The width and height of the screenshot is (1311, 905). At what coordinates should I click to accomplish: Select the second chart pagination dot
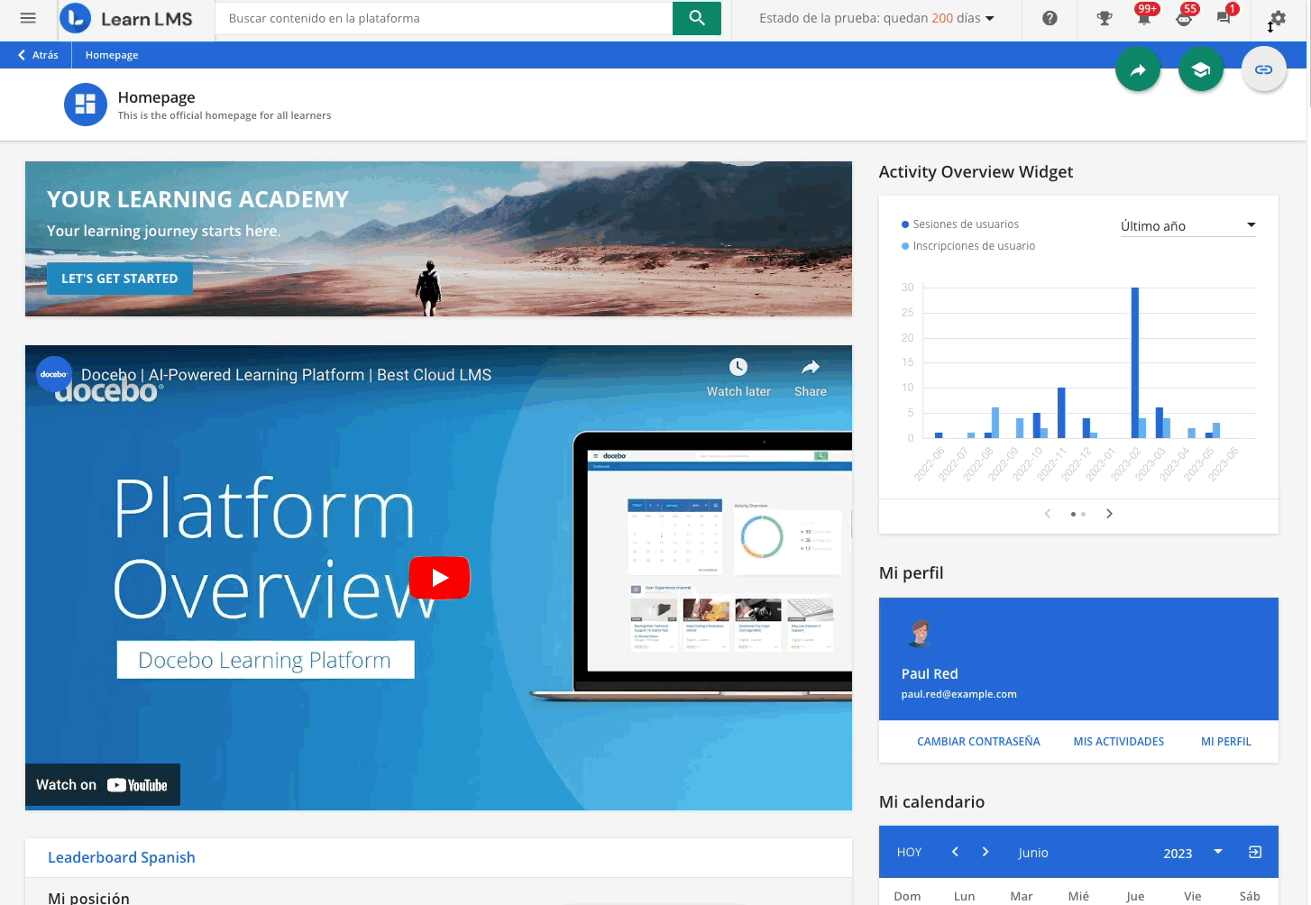coord(1083,514)
